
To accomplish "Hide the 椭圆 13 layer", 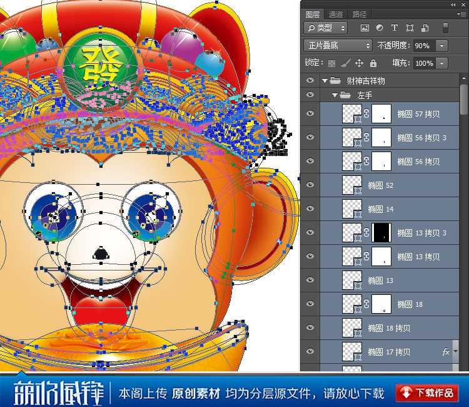I will pyautogui.click(x=310, y=280).
